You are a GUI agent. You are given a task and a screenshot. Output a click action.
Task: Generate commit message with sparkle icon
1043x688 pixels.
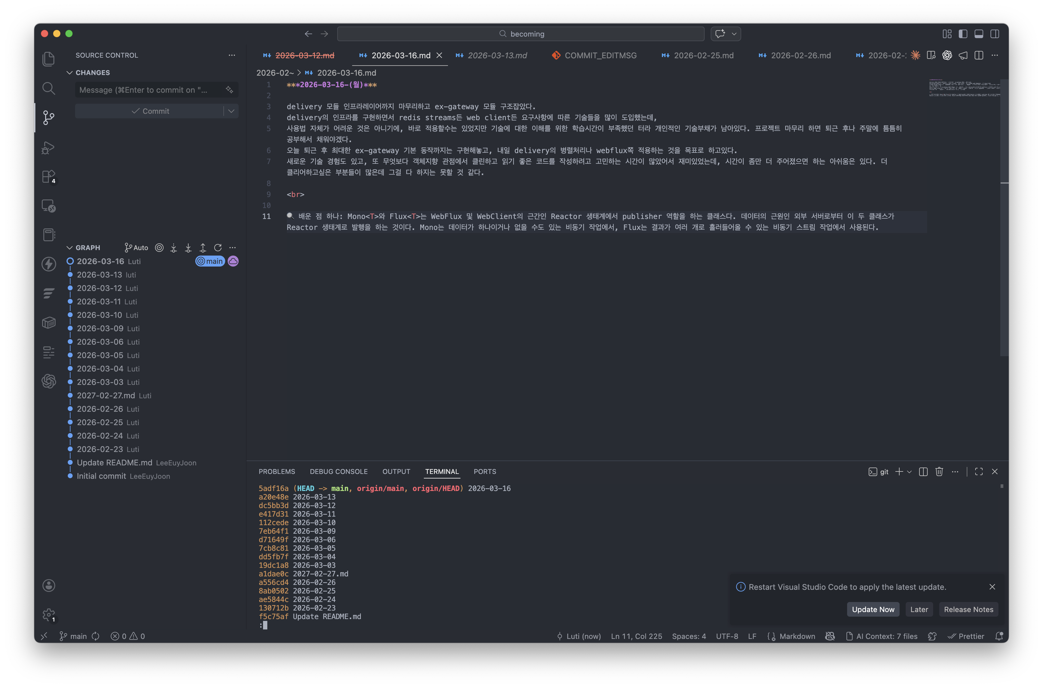[x=229, y=90]
